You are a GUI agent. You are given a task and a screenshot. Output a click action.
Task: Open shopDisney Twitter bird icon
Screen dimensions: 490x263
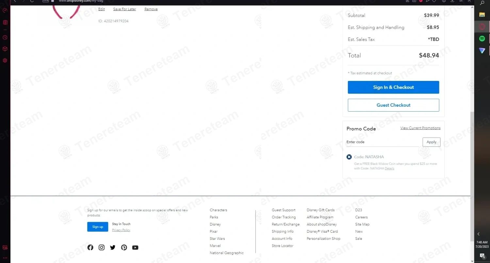pyautogui.click(x=113, y=247)
